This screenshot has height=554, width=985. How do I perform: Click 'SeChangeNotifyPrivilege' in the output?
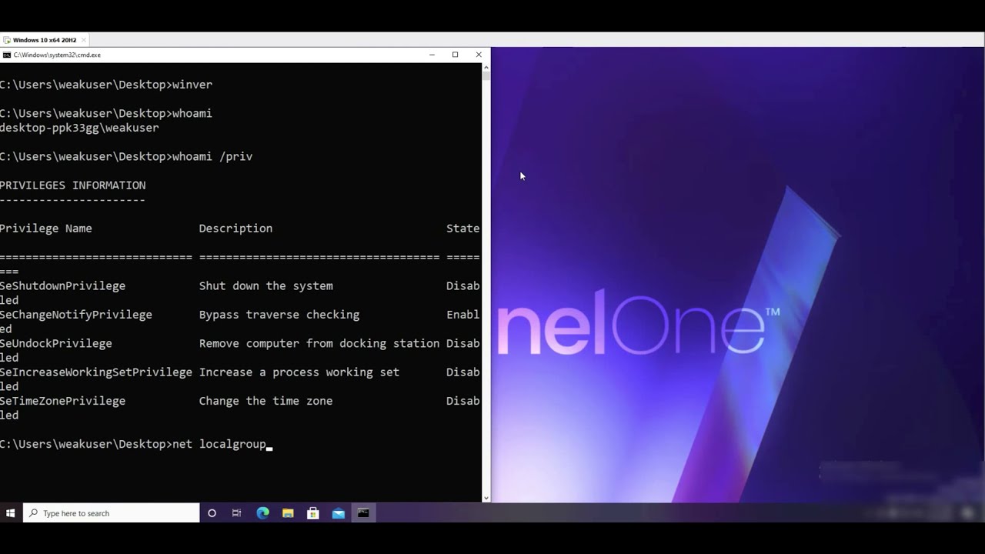(75, 315)
